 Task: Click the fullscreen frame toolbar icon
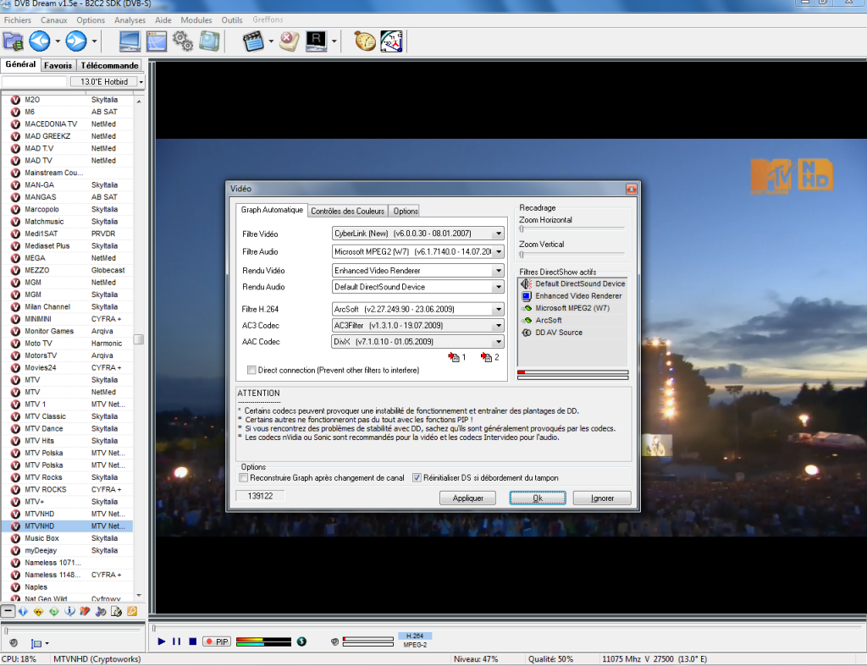pos(210,41)
